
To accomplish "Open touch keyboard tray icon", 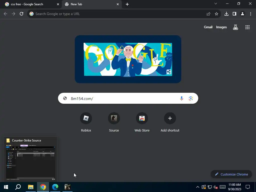I will tap(222, 187).
